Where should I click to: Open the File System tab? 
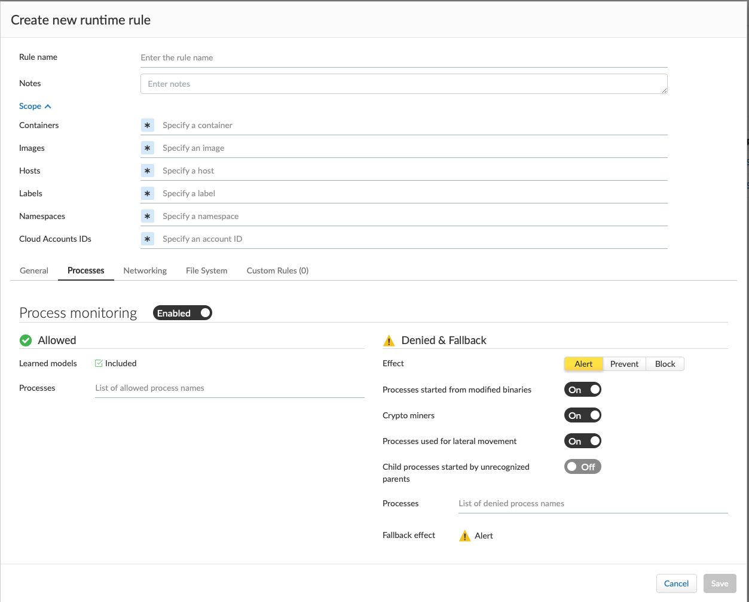pos(206,270)
